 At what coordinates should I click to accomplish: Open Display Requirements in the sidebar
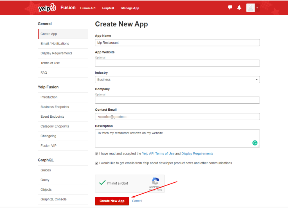(x=63, y=53)
